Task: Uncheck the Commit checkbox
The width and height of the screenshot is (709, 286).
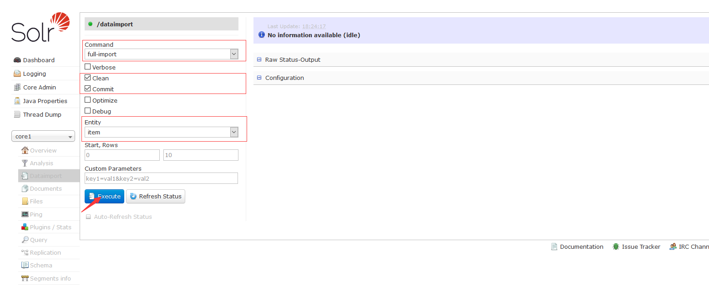Action: (x=88, y=89)
